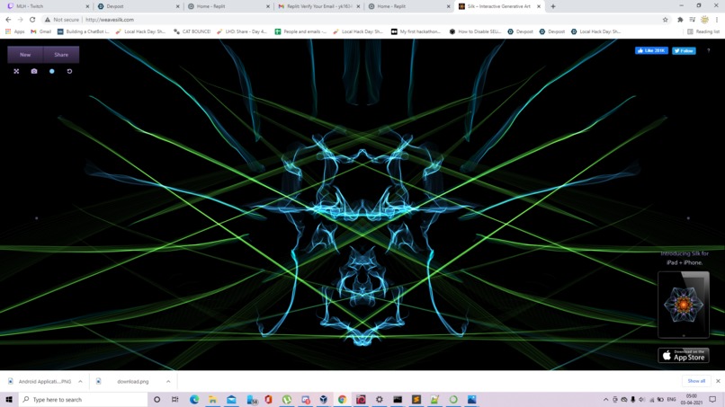Select the Silk – Interactive Generative Art tab
The width and height of the screenshot is (725, 407).
(x=499, y=6)
